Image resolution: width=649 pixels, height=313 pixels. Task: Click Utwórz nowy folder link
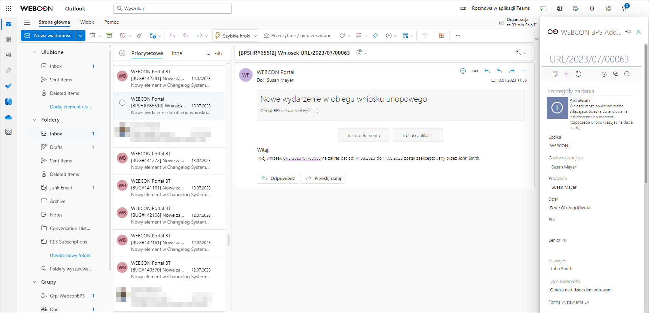(x=70, y=255)
